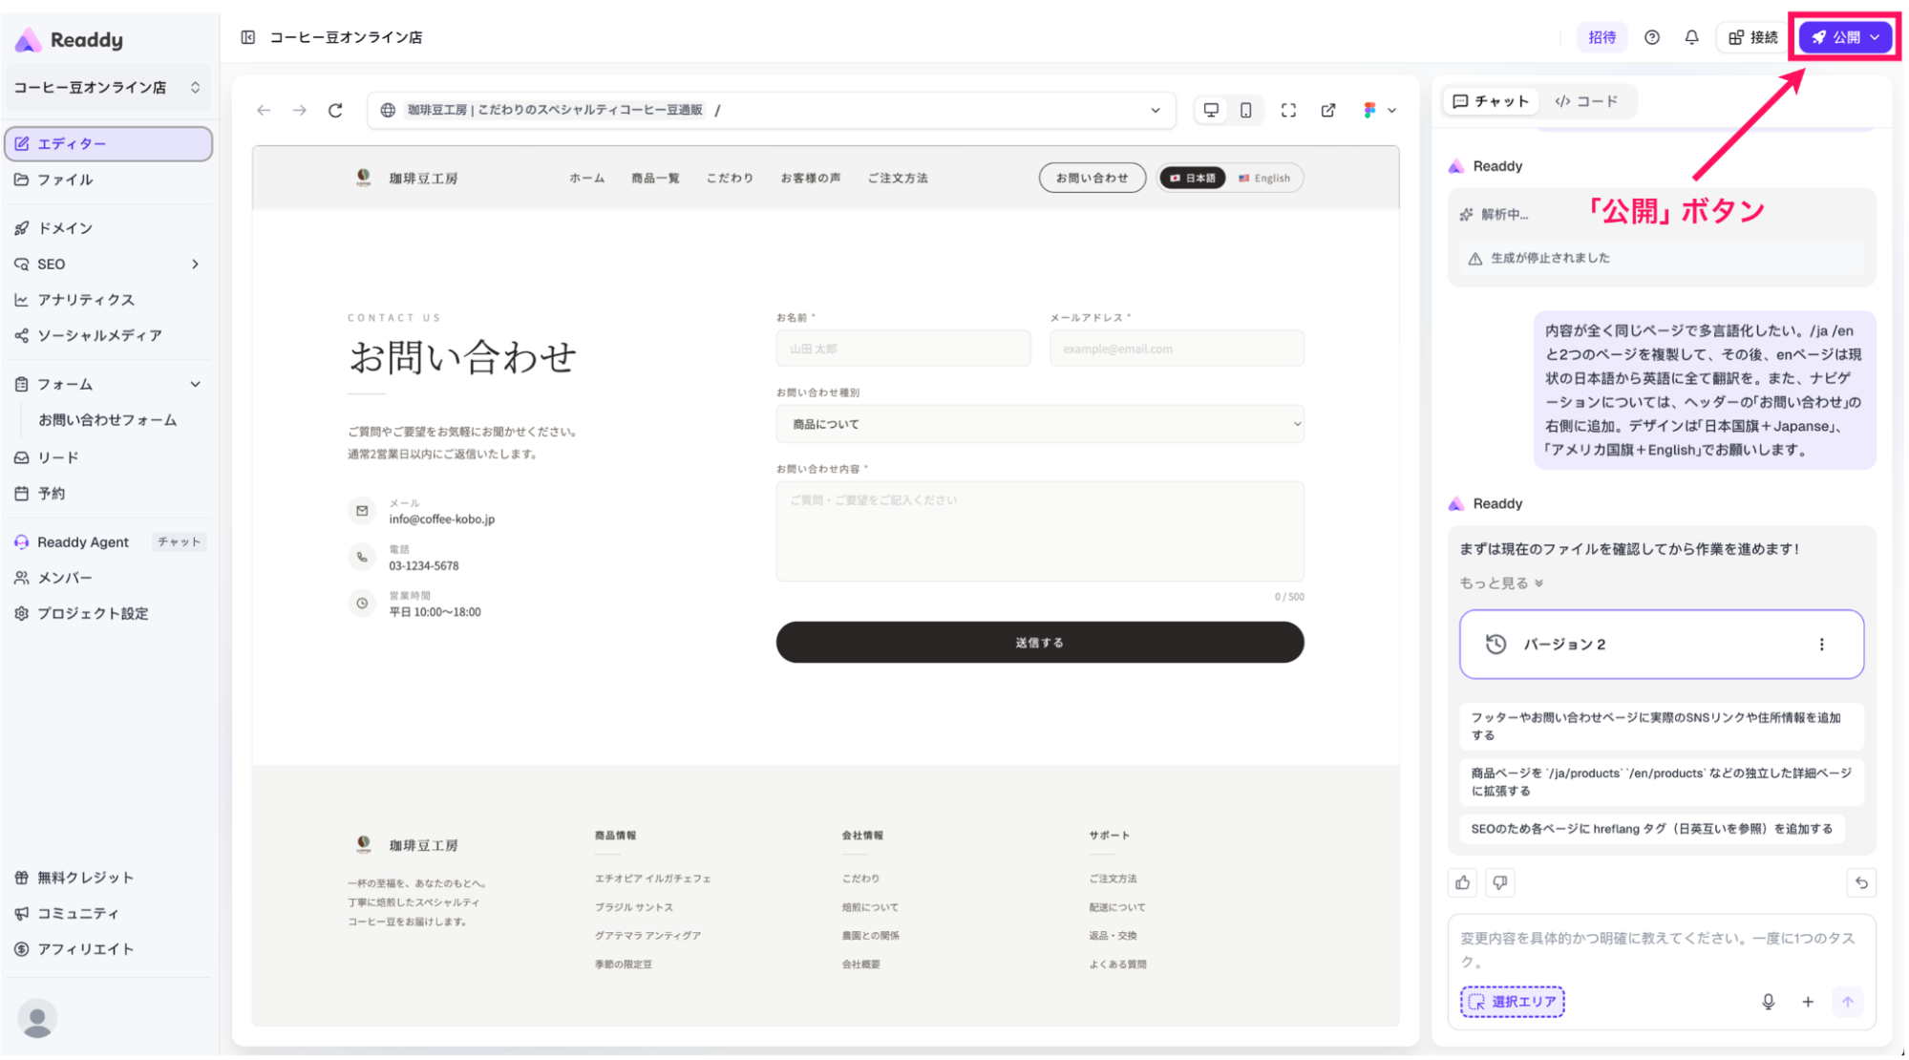The width and height of the screenshot is (1909, 1060).
Task: Click the phone icon beside 03-1234-5678
Action: click(362, 557)
